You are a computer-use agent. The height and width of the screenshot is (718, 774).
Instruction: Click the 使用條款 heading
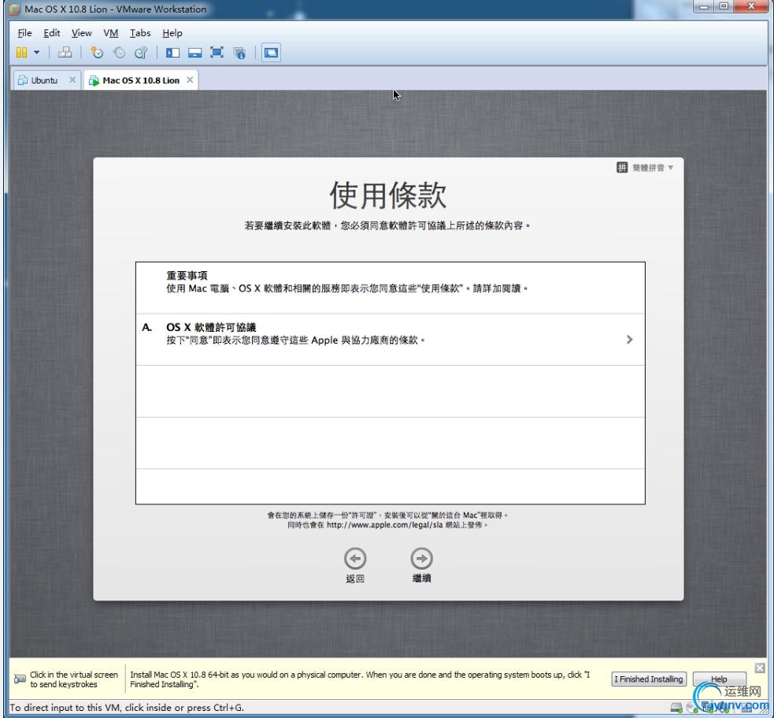pos(388,195)
